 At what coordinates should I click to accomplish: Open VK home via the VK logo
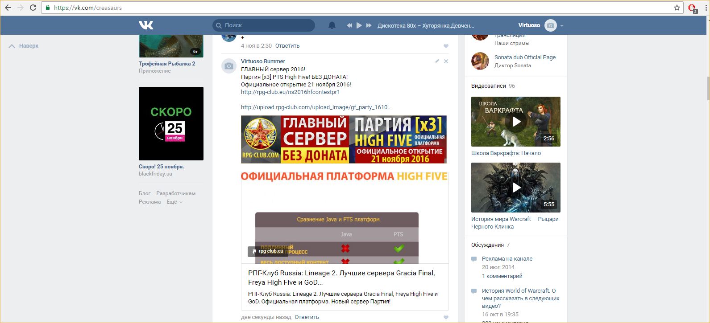[146, 25]
